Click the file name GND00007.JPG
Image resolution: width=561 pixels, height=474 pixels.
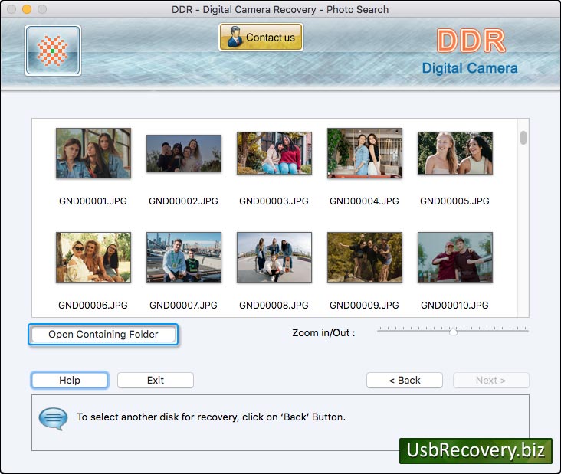(x=183, y=305)
